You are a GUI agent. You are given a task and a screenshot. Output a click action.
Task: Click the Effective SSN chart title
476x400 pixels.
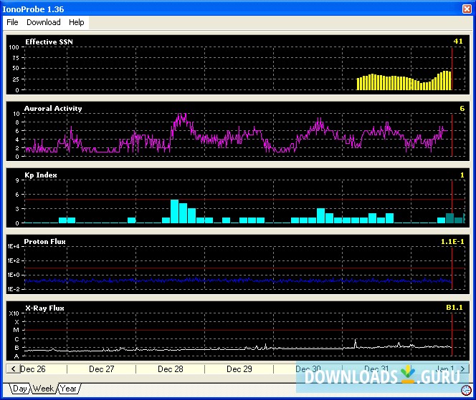pyautogui.click(x=49, y=42)
